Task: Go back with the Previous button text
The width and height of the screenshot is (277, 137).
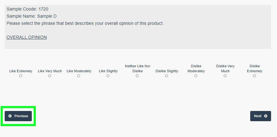Action: 21,116
